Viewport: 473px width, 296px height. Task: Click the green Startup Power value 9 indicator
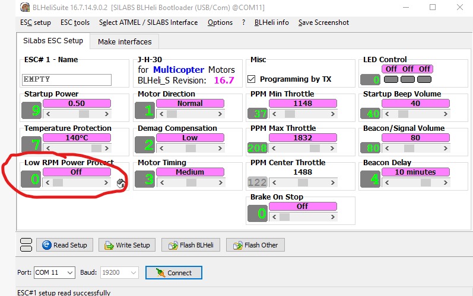point(31,110)
